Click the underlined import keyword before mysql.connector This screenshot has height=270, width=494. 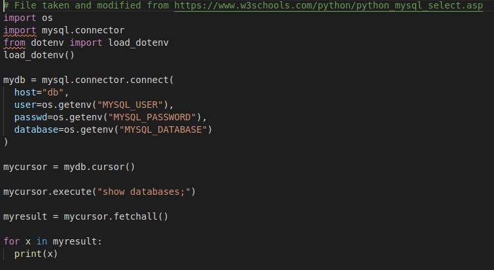pos(20,30)
